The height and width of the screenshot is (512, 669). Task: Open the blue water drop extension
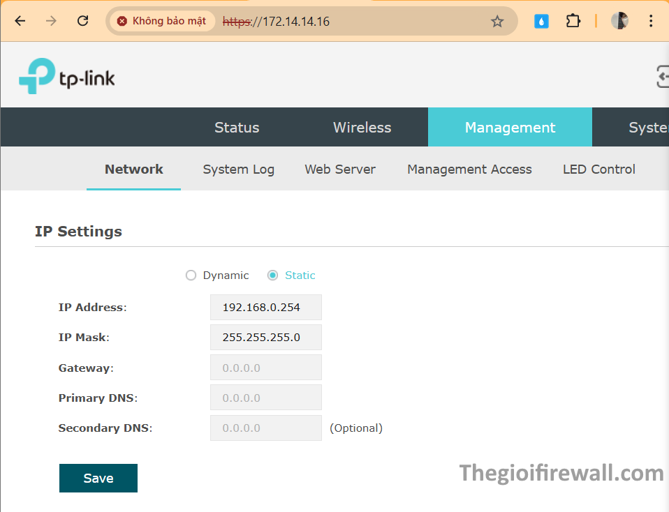pos(541,22)
